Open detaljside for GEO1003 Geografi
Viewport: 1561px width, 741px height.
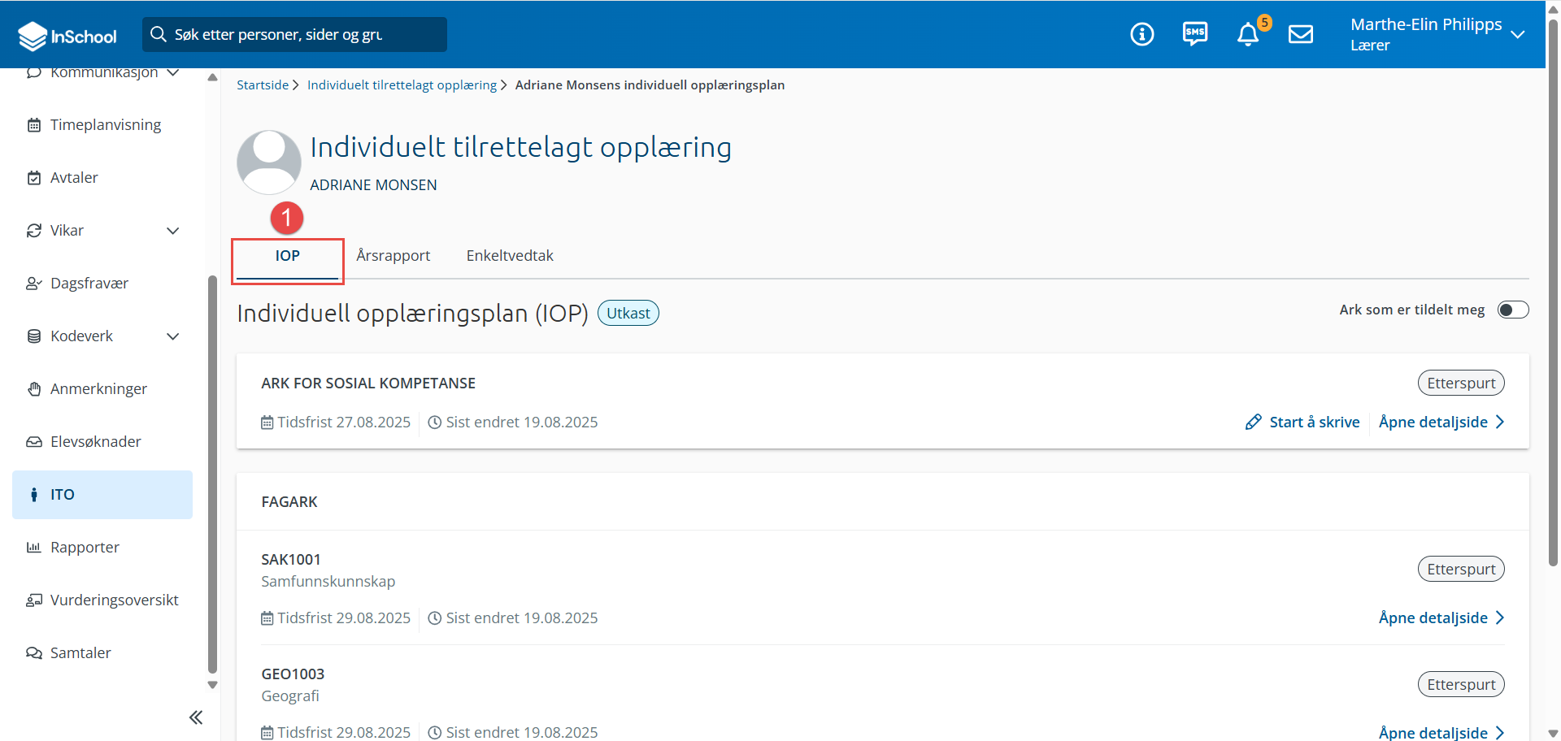point(1441,733)
